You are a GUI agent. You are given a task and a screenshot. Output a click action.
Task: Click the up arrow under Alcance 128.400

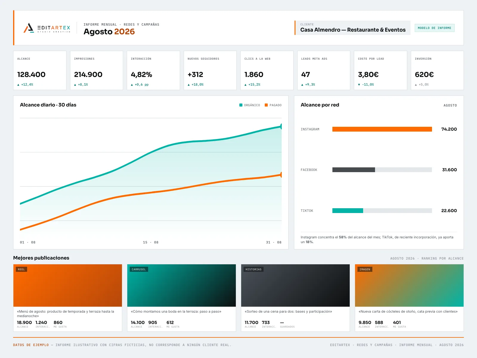click(x=18, y=85)
